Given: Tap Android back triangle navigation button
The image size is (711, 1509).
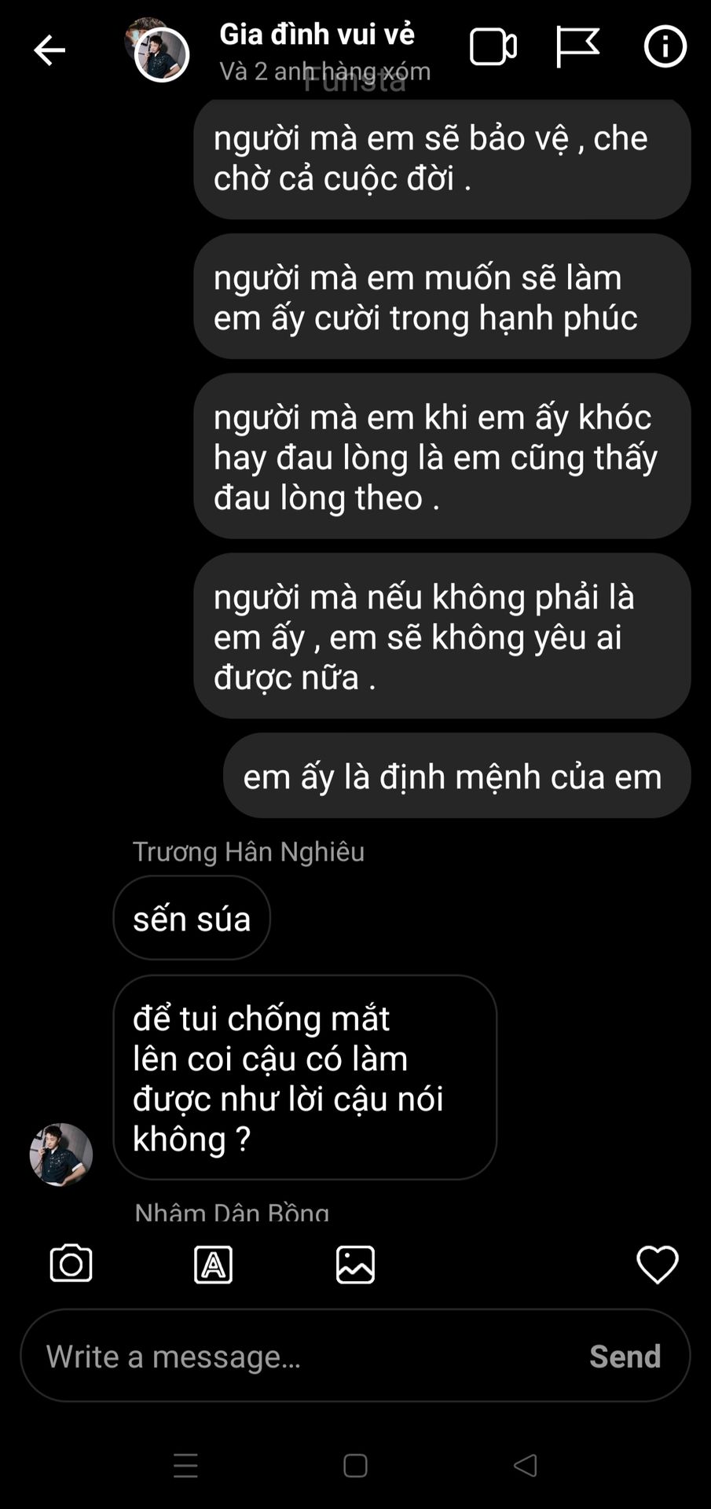Looking at the screenshot, I should point(525,1465).
